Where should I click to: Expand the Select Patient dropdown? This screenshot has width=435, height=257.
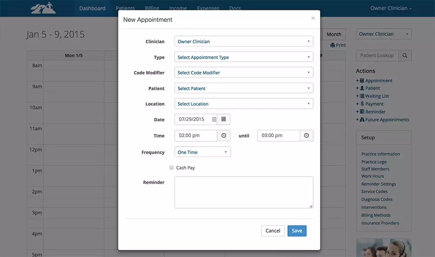[x=244, y=88]
